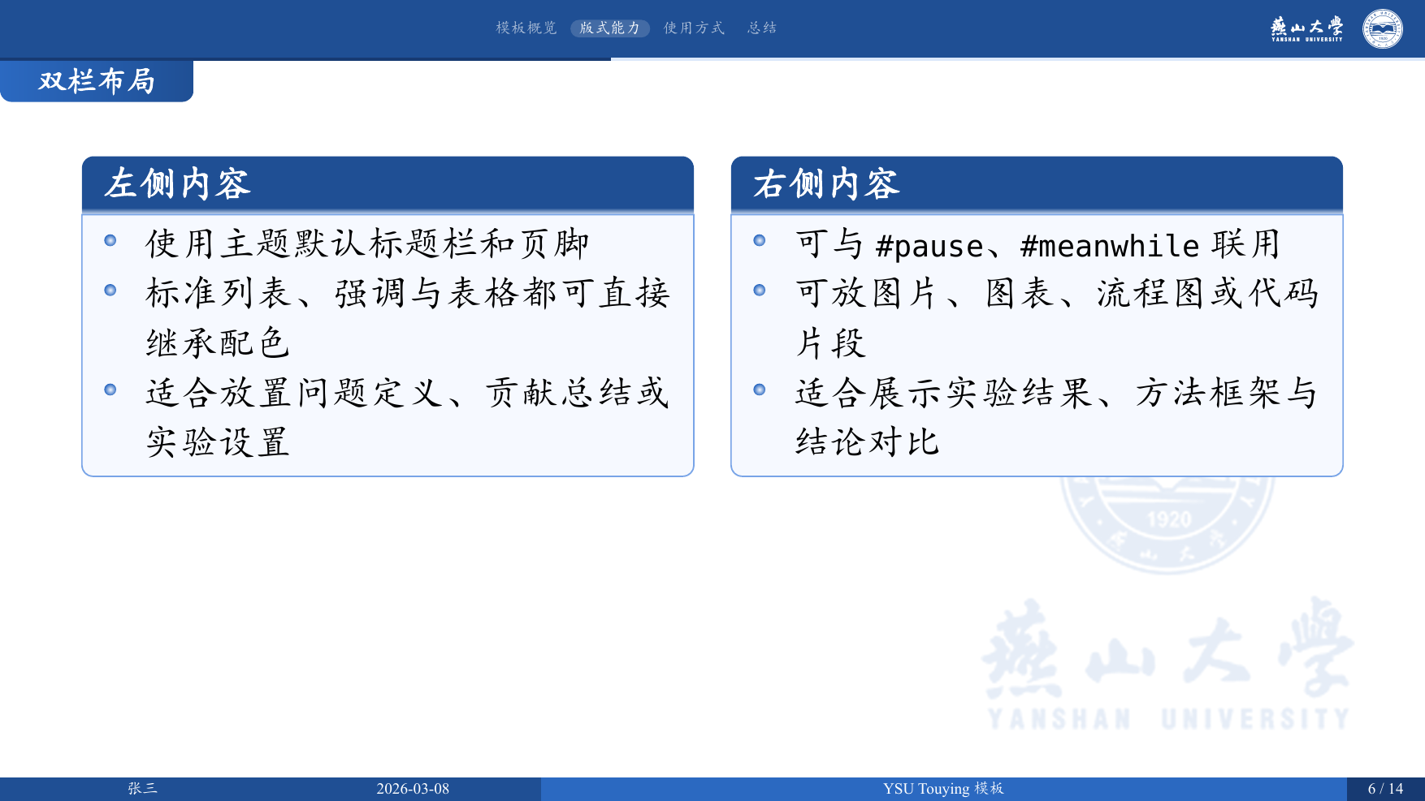Click the 左侧内容 block header

click(388, 184)
